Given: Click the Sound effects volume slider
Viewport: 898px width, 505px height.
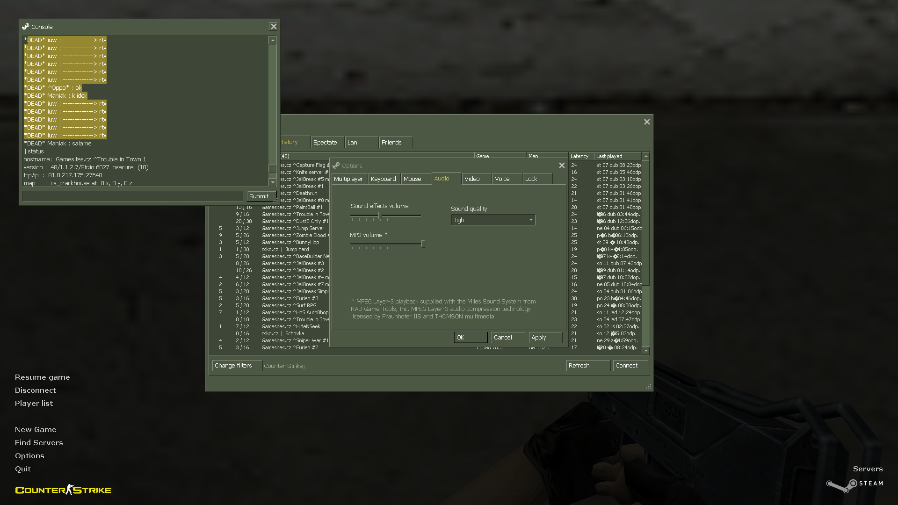Looking at the screenshot, I should click(380, 216).
